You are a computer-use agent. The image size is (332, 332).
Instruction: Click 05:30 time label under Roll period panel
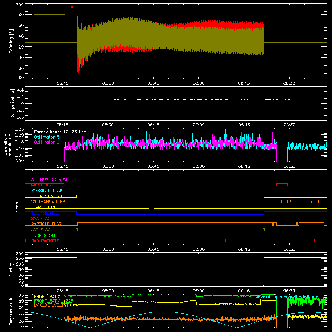pyautogui.click(x=108, y=125)
